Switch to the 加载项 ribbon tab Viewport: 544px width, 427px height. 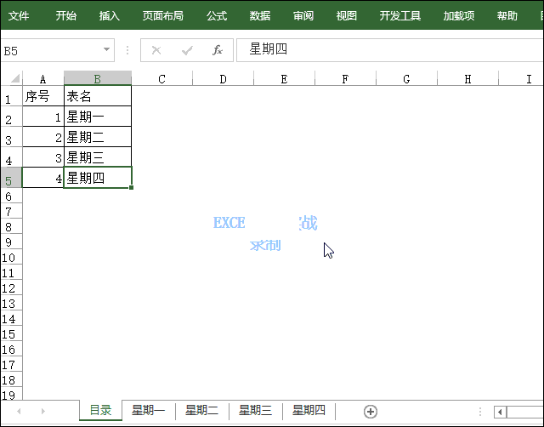pyautogui.click(x=459, y=15)
